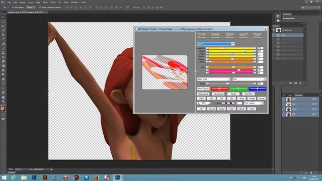Screen dimensions: 322x181
Task: Select the Clone Stamp tool
Action: click(3, 52)
